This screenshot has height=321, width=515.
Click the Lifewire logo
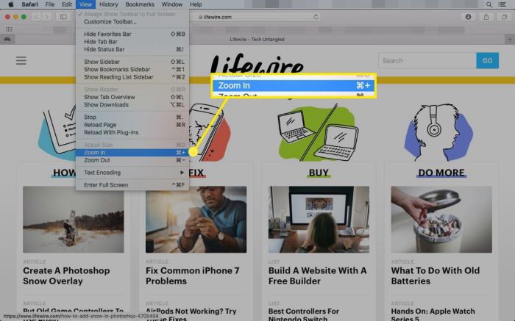(257, 64)
